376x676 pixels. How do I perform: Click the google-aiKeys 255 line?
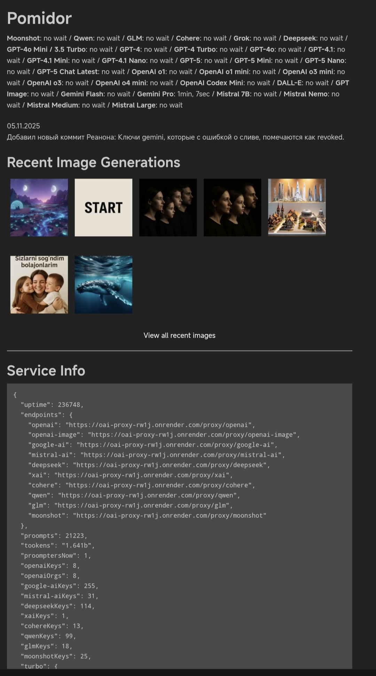tap(60, 586)
